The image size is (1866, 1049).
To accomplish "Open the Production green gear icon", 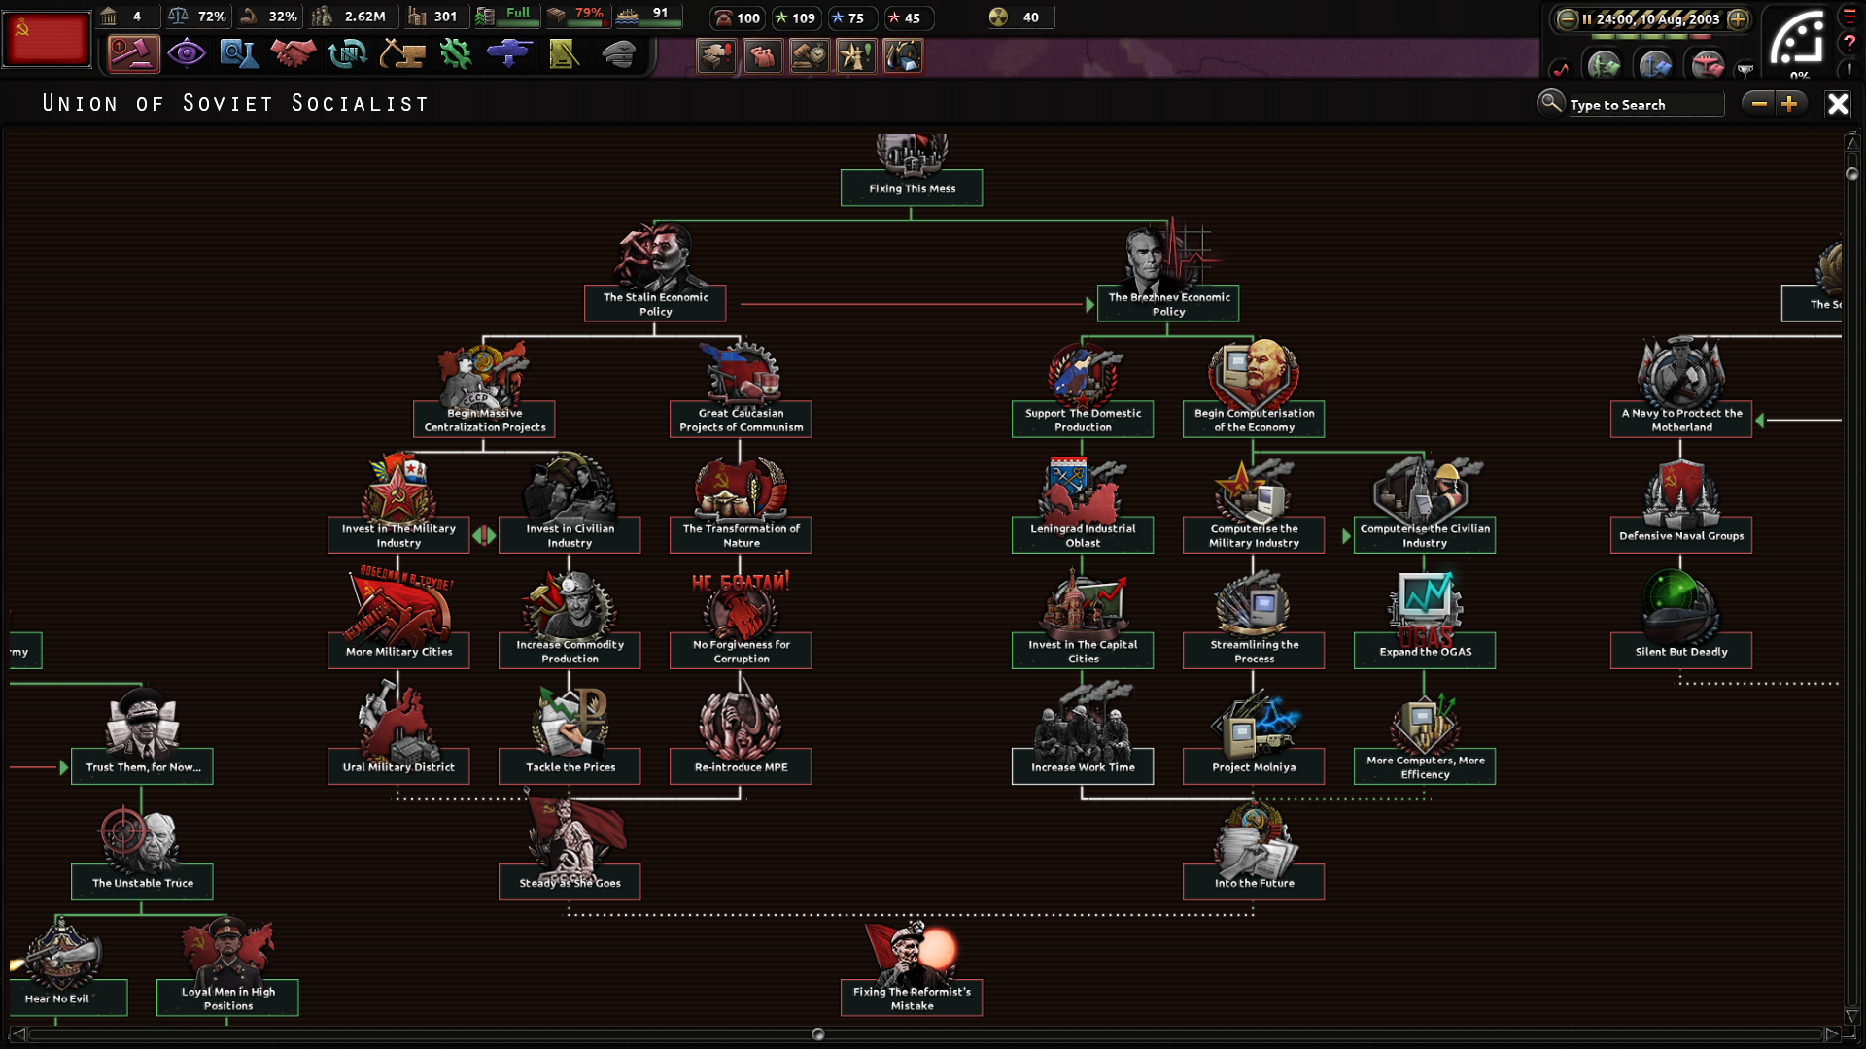I will (455, 54).
